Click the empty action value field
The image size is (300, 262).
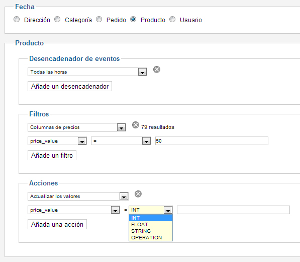[x=233, y=210]
